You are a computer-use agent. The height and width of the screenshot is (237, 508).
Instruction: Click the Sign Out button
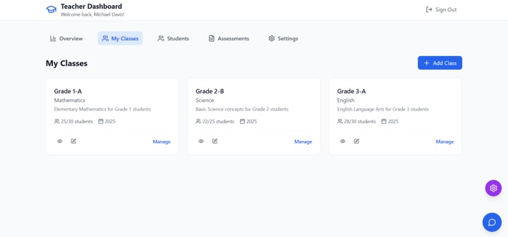coord(441,9)
